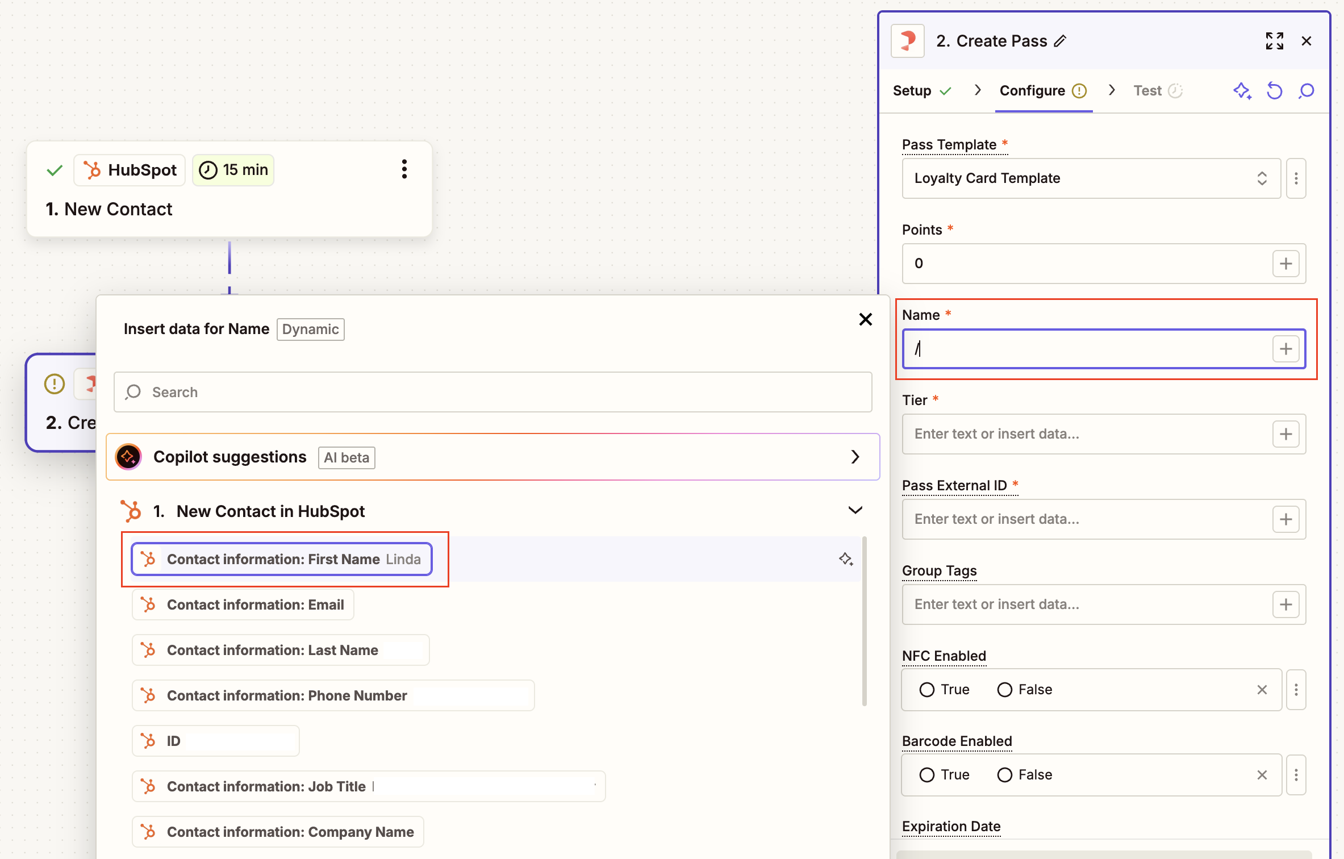The height and width of the screenshot is (859, 1344).
Task: Clear the Barcode Enabled selection
Action: pos(1262,775)
